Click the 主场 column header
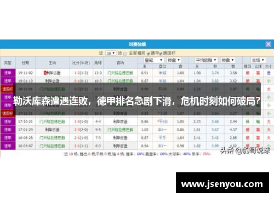This screenshot has width=274, height=198. coord(52,63)
